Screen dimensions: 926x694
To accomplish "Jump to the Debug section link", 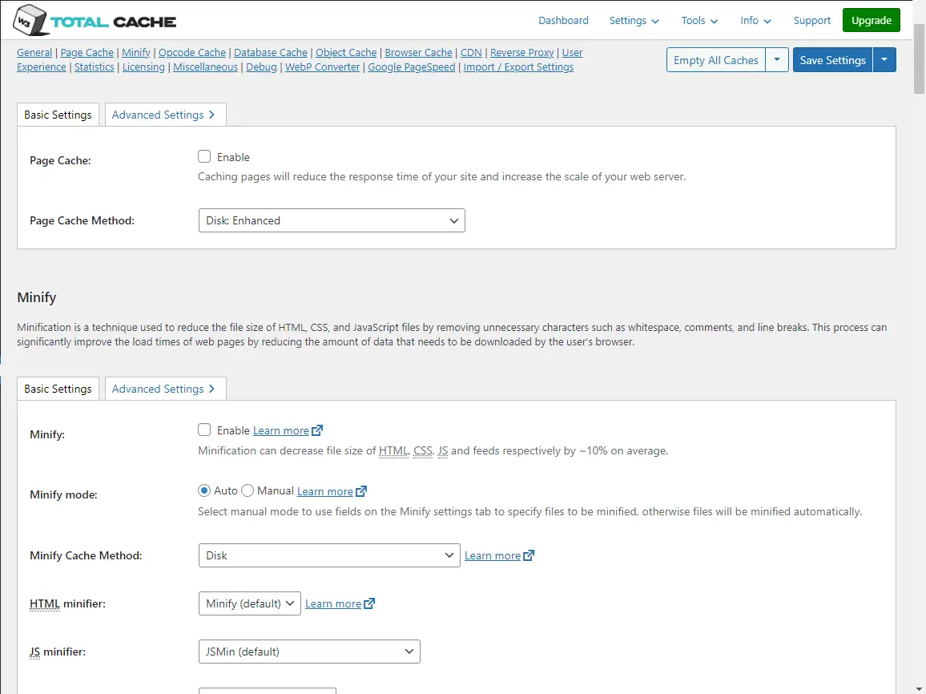I will [x=261, y=67].
